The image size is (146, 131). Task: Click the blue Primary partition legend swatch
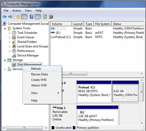click(74, 128)
